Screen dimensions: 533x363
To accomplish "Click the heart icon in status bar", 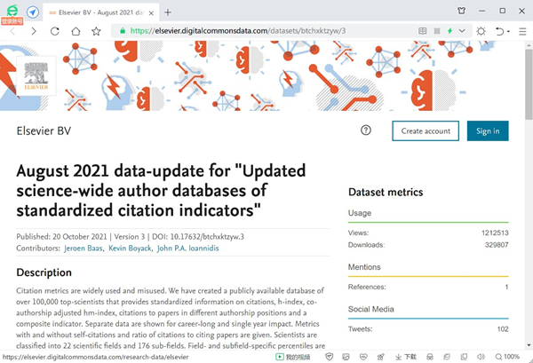I will (363, 357).
